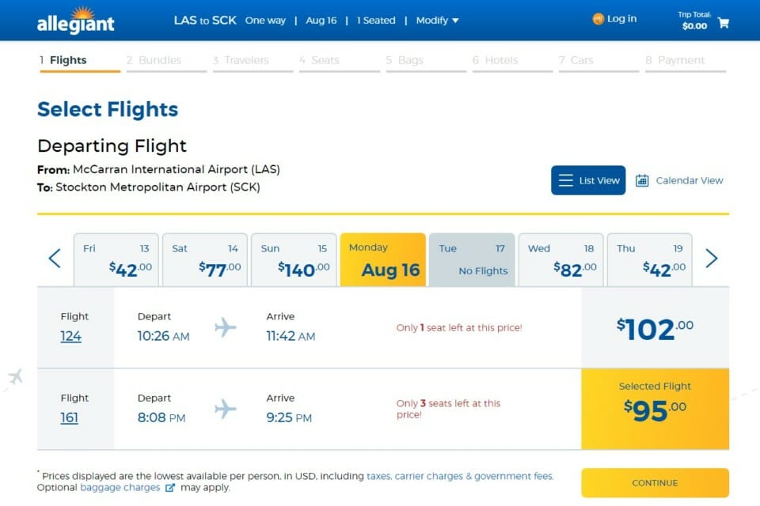
Task: Click the selected $95 flight fare
Action: click(x=655, y=410)
